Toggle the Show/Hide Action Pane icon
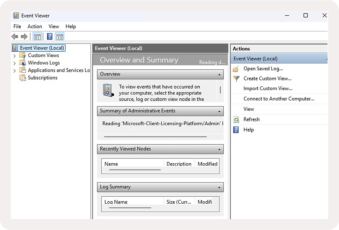Viewport: 339px width, 230px height. pos(60,36)
